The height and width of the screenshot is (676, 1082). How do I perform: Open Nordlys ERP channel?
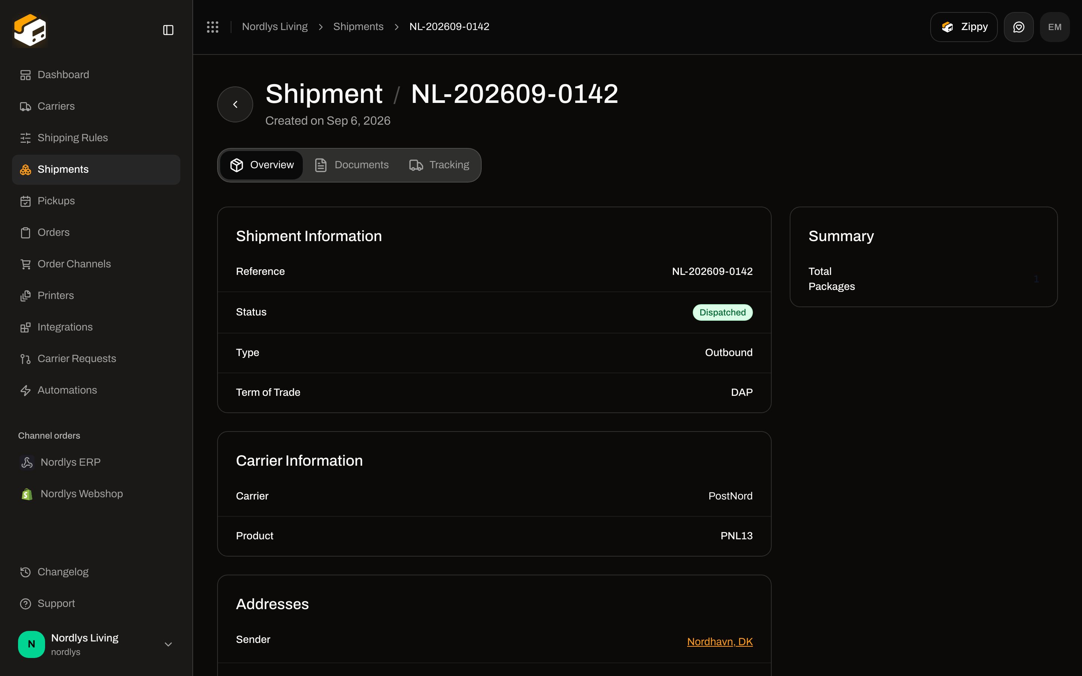pyautogui.click(x=96, y=462)
